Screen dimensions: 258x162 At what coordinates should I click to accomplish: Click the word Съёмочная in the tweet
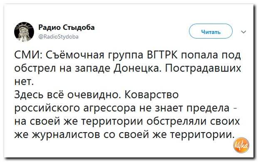(x=75, y=56)
